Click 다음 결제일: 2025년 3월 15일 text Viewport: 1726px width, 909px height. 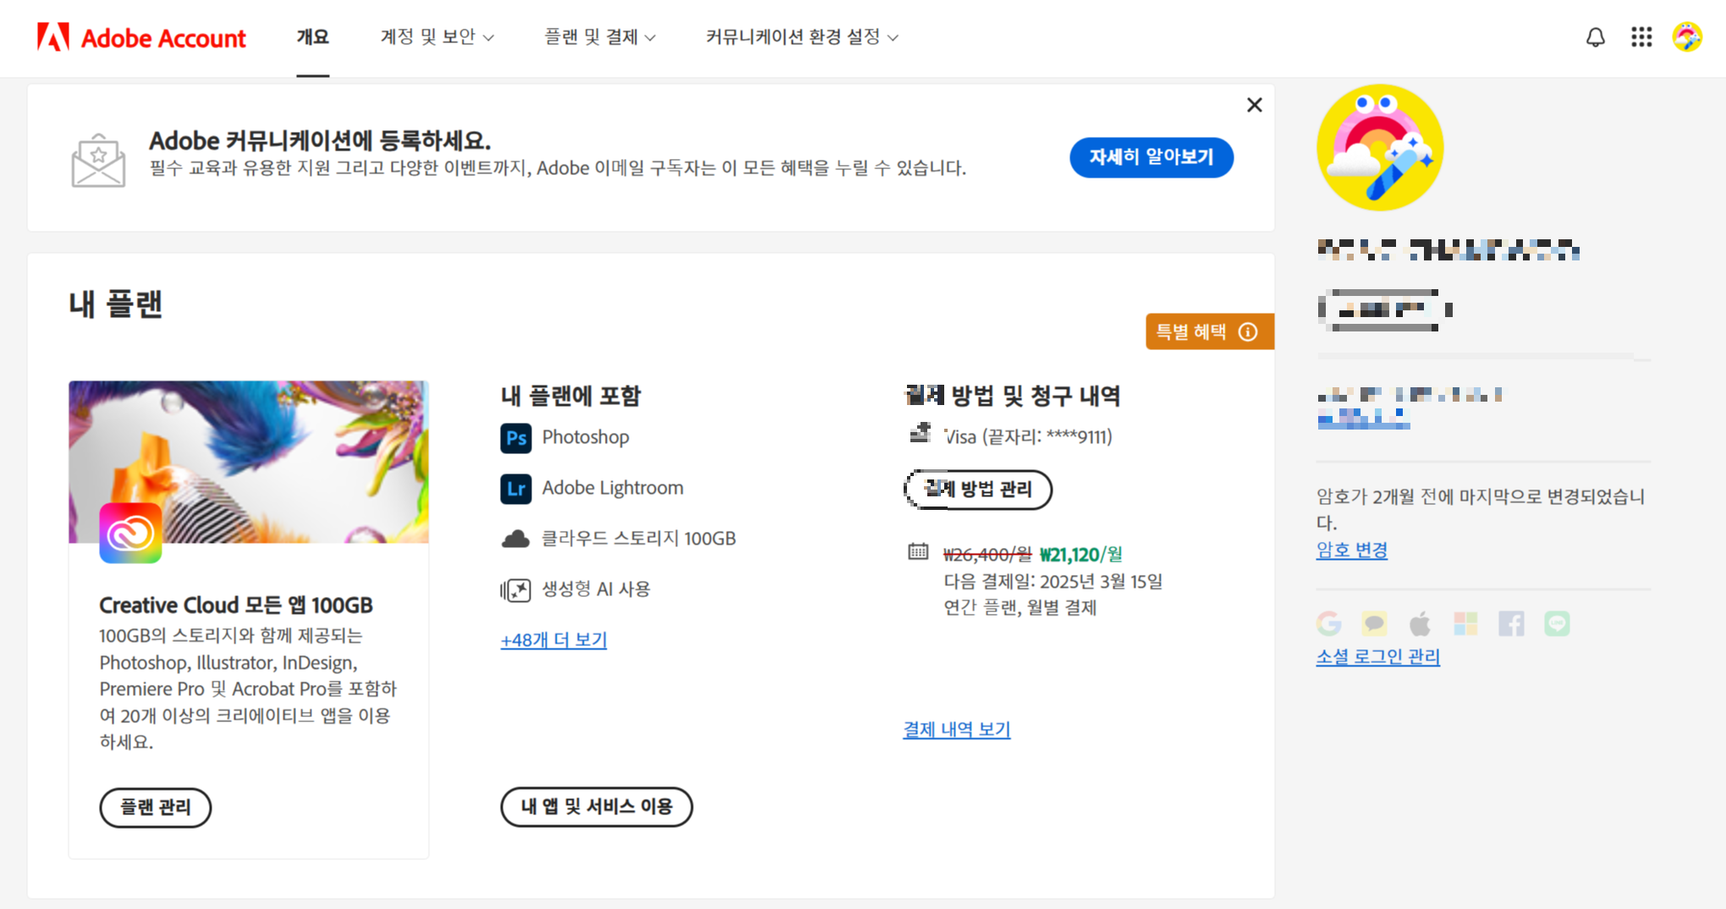(x=1053, y=582)
